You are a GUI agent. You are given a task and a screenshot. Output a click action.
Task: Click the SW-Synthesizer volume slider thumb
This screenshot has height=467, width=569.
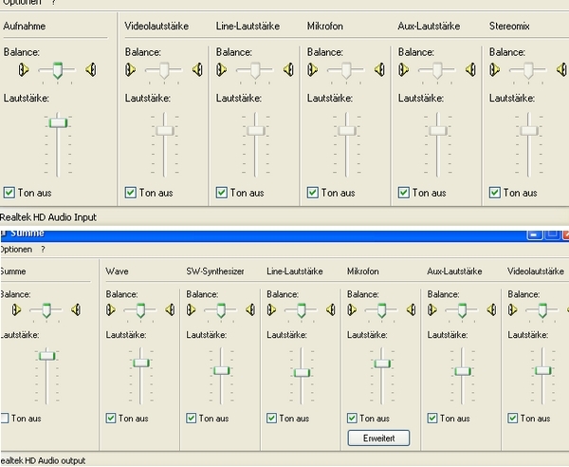[221, 370]
